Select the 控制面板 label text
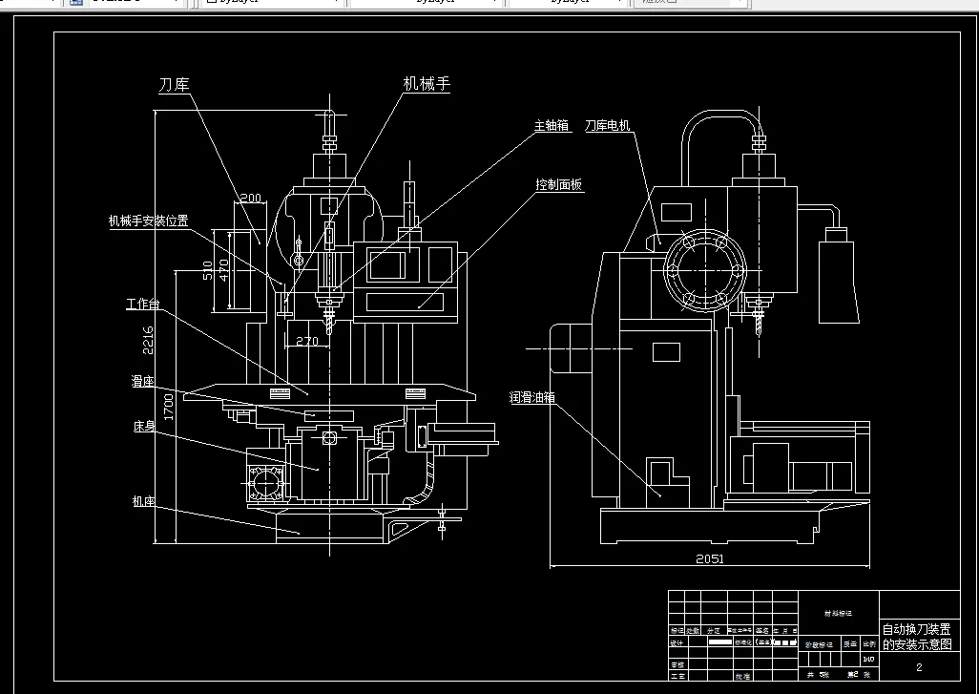The height and width of the screenshot is (694, 979). [558, 183]
